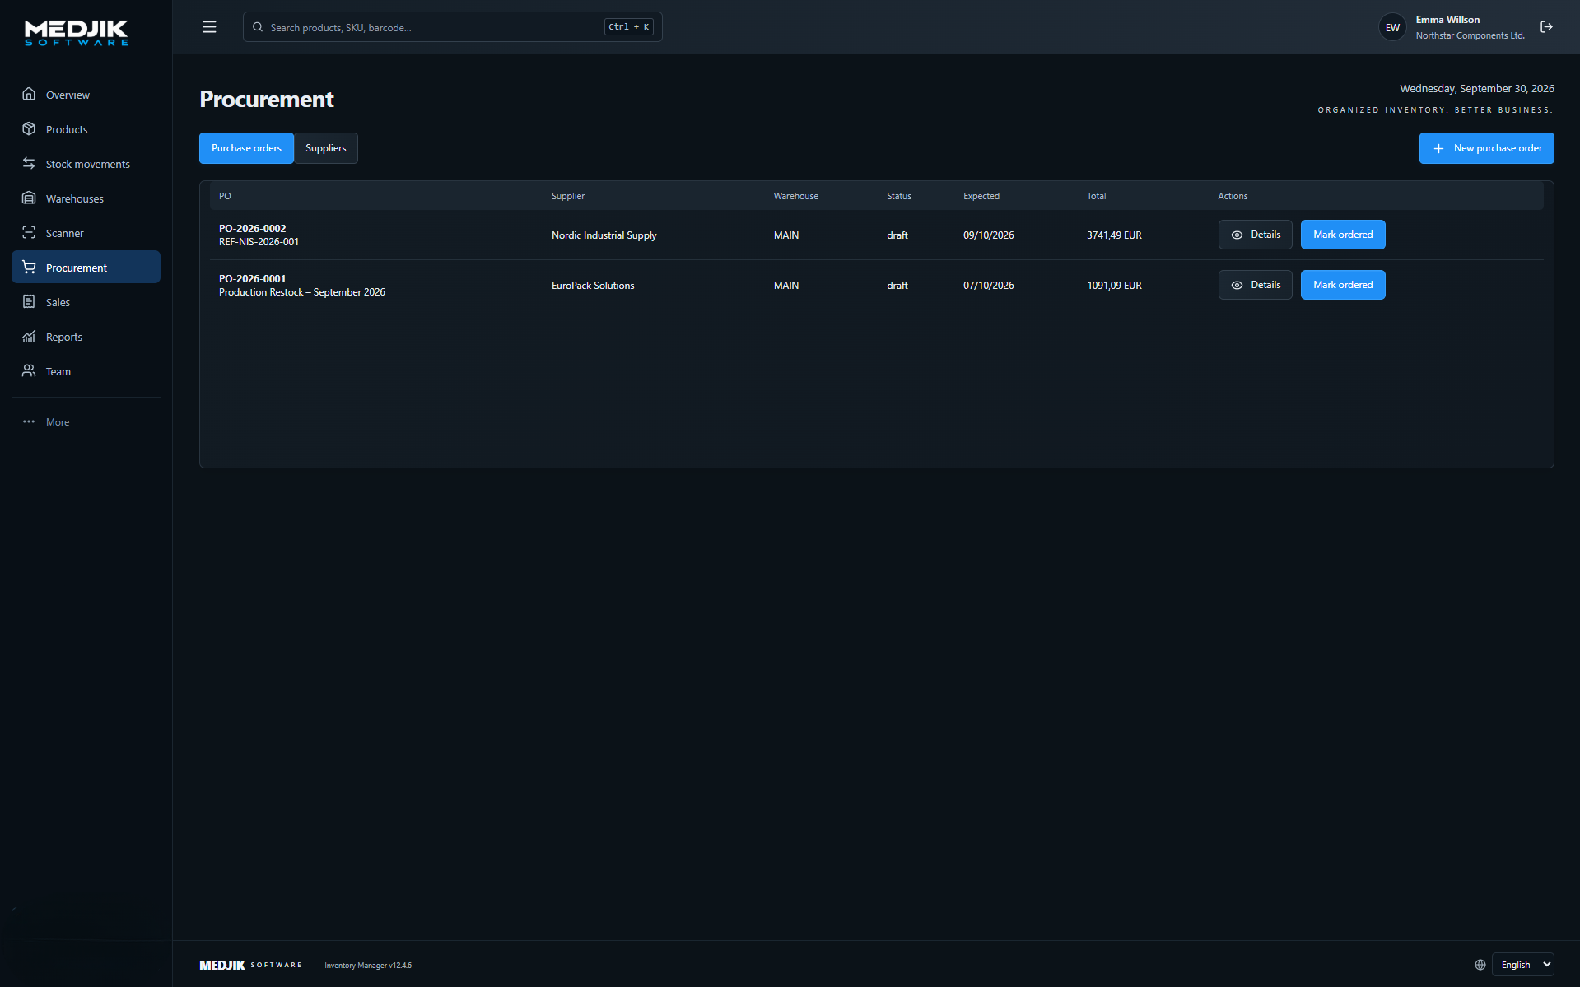Switch to the Purchase orders tab
This screenshot has height=987, width=1580.
pyautogui.click(x=246, y=148)
